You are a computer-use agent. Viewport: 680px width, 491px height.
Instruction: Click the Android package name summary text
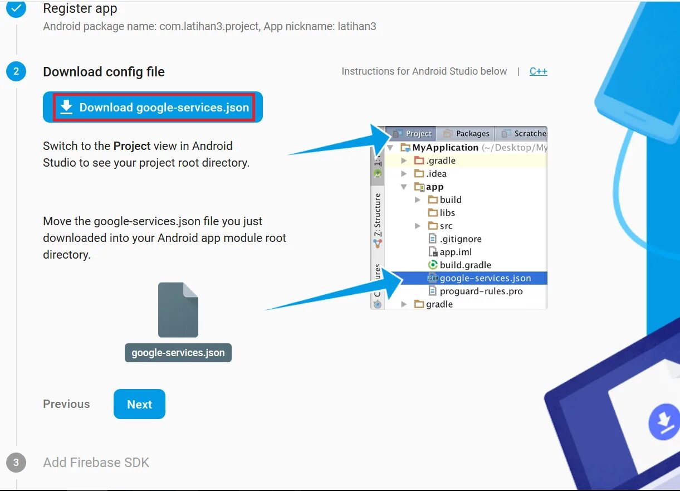209,26
